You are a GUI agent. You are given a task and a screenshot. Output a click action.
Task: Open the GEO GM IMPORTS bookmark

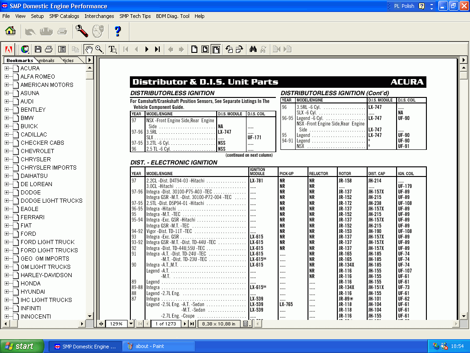tap(45, 258)
